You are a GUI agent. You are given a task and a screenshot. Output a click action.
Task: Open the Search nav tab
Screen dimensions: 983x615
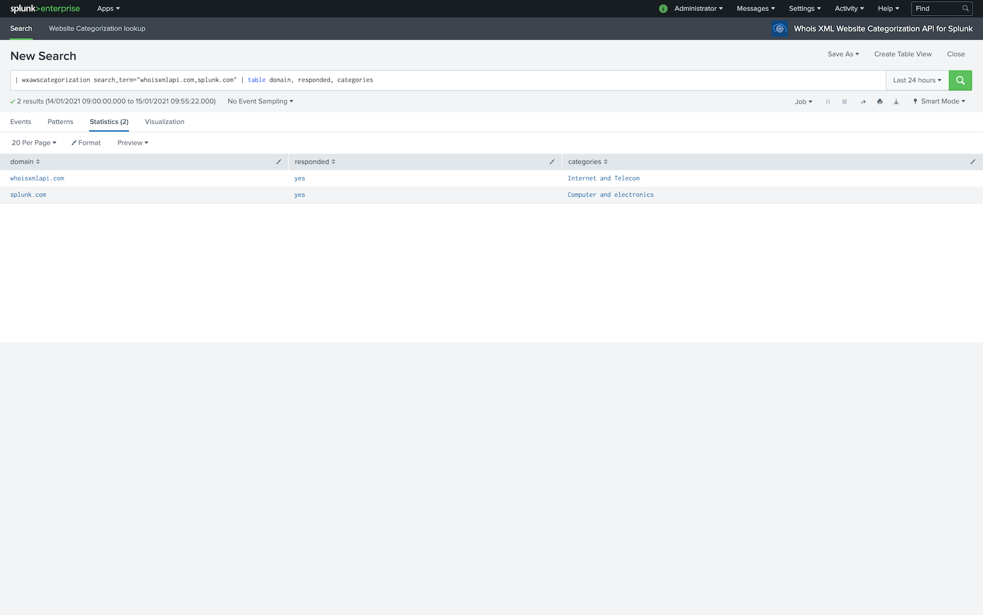click(x=21, y=28)
